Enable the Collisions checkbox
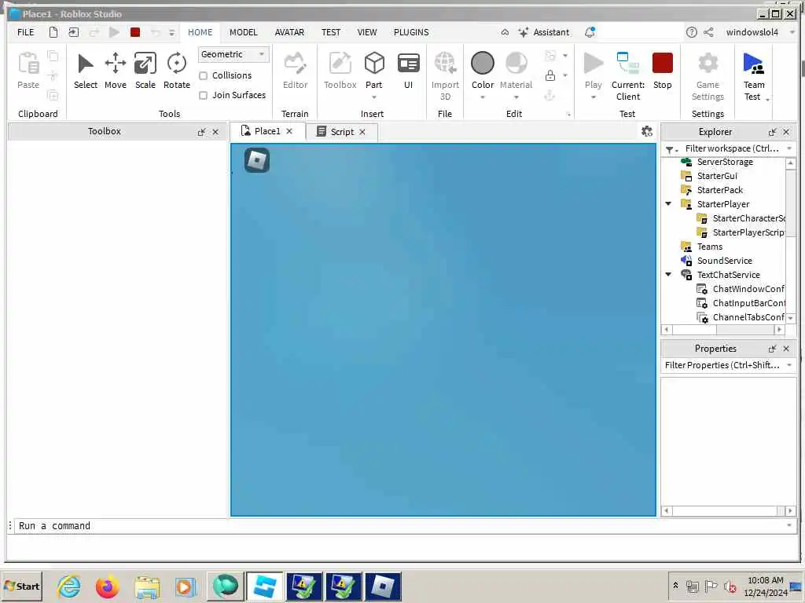805x603 pixels. (204, 76)
